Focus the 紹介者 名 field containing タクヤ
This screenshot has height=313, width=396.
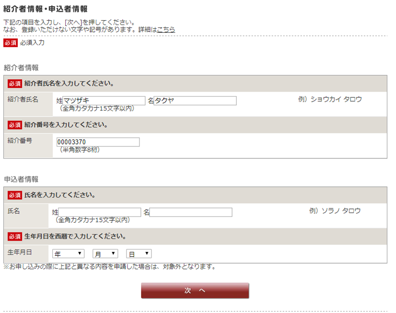coord(195,101)
